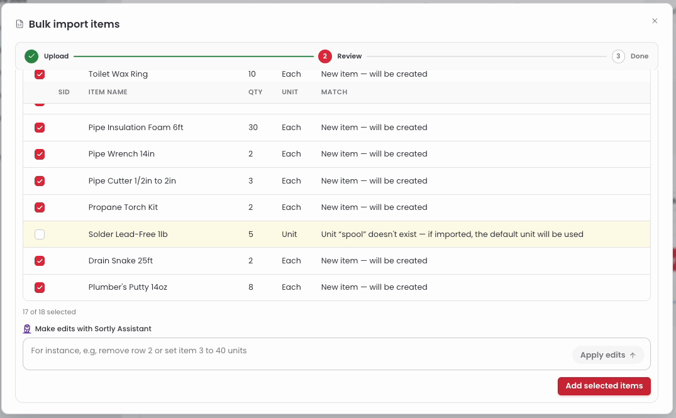Click quantity 5 for Solder Lead-Free
The width and height of the screenshot is (676, 418).
pos(250,234)
